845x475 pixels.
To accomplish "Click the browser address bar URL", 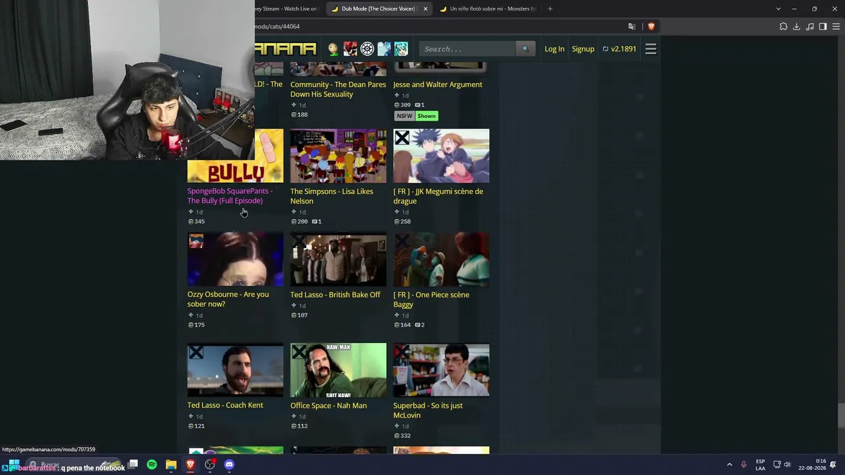I will (x=277, y=26).
